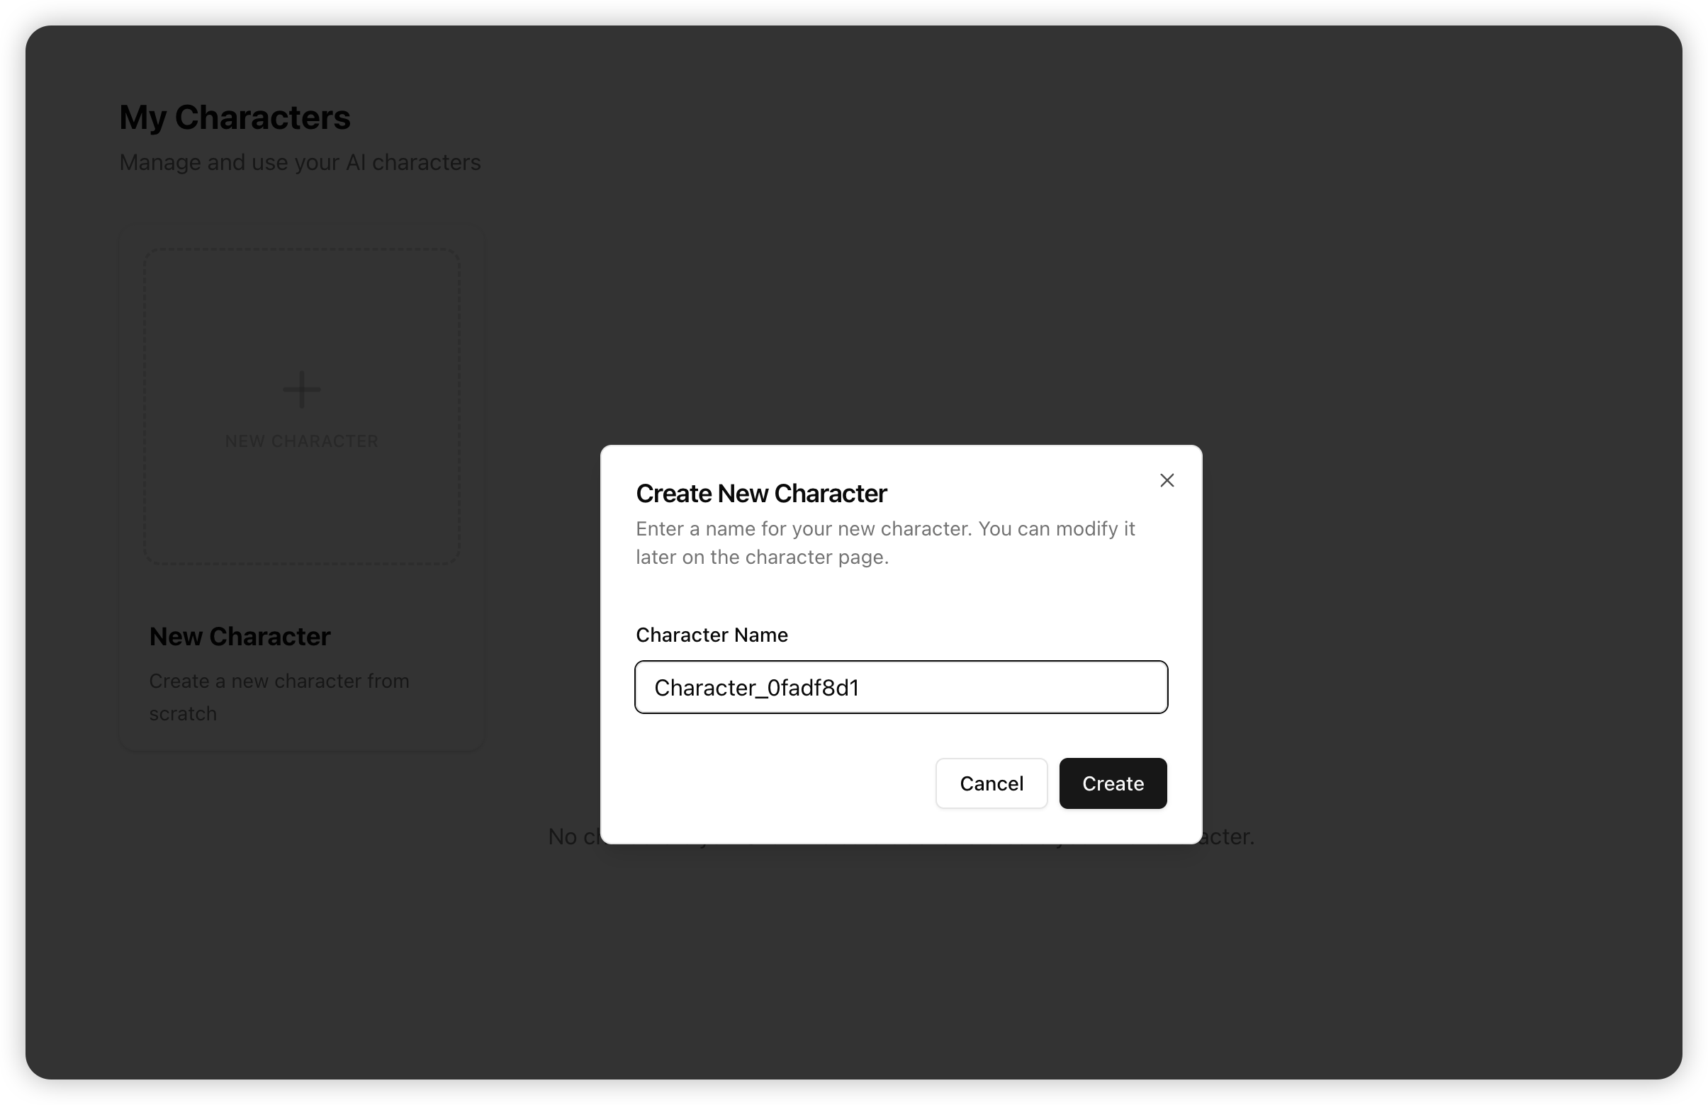Click the My Characters page title

(235, 116)
